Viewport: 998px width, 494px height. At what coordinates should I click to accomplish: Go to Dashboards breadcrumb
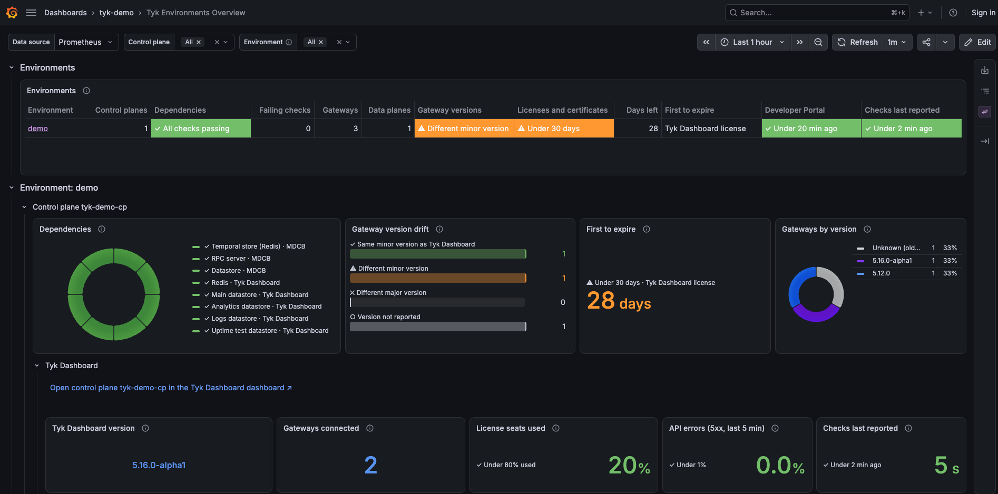[65, 13]
